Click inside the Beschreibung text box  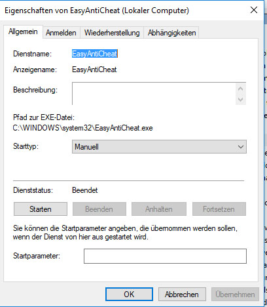(154, 94)
